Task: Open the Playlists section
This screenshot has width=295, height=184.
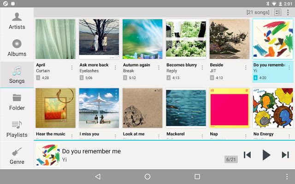Action: 17,129
